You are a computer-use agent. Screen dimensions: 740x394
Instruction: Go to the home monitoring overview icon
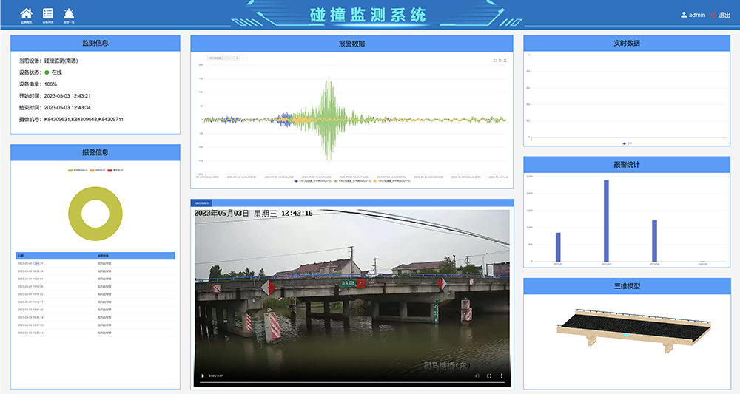point(27,14)
